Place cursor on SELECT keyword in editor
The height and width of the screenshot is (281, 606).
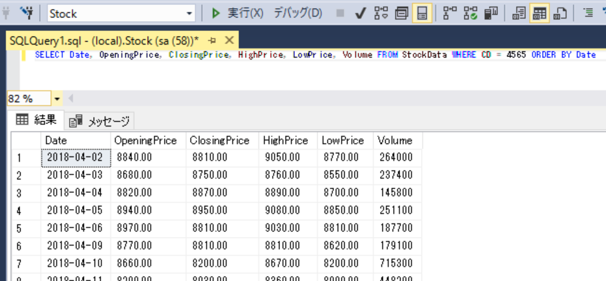pos(50,55)
